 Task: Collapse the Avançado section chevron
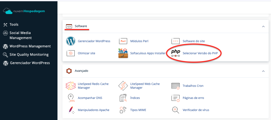tap(263, 71)
